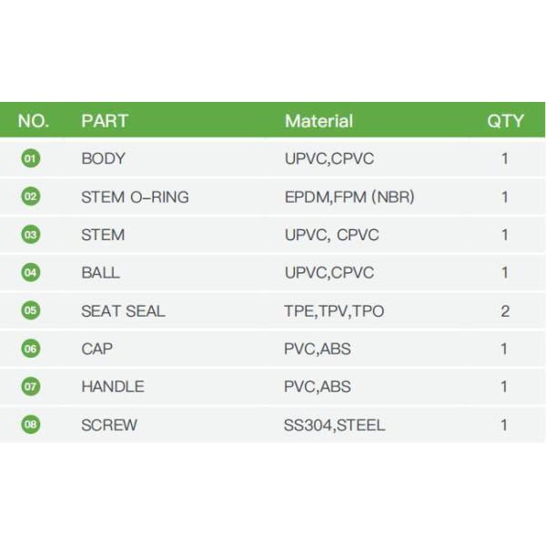Click the PART column header
Viewport: 546px width, 546px height.
(x=105, y=121)
